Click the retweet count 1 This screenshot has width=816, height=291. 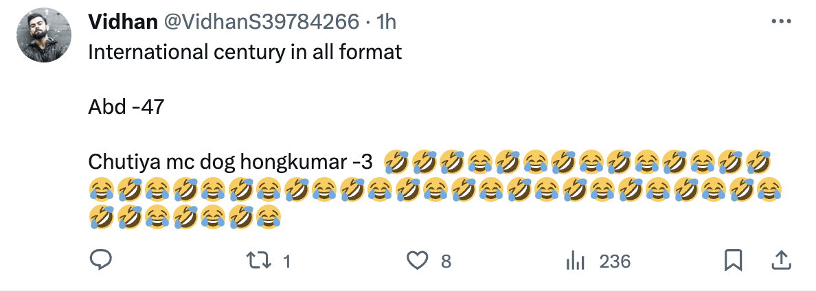point(286,261)
